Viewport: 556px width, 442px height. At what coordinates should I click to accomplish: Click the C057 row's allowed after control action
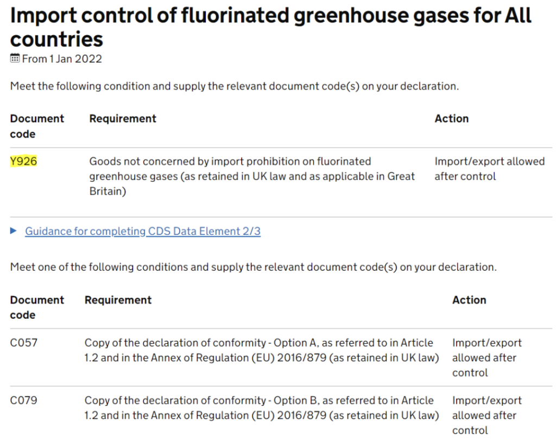487,358
